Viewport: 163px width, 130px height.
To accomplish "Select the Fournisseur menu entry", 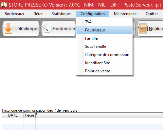I will point(104,30).
